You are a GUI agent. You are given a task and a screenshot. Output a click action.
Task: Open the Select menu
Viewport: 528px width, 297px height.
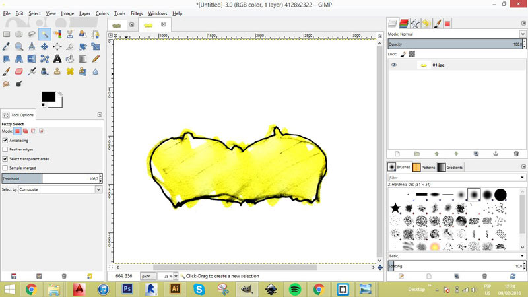pyautogui.click(x=35, y=13)
